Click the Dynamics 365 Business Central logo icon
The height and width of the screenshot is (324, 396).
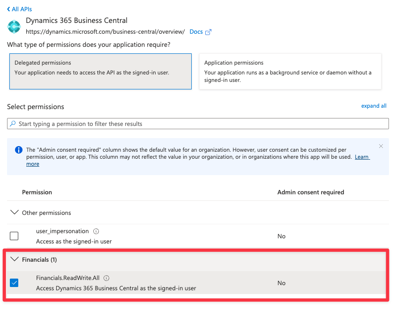click(x=15, y=27)
